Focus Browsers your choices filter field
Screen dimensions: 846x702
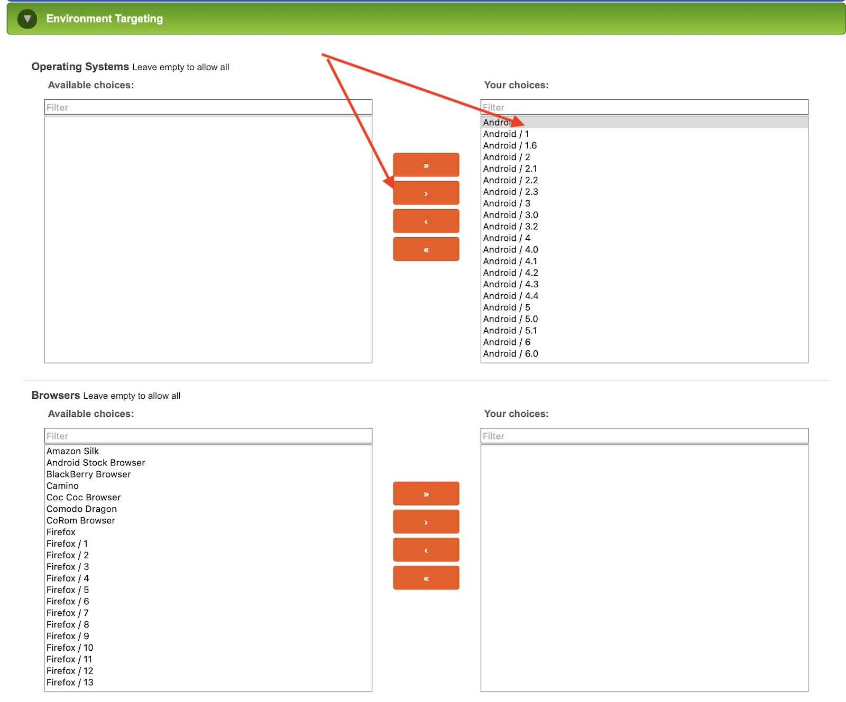(x=644, y=436)
